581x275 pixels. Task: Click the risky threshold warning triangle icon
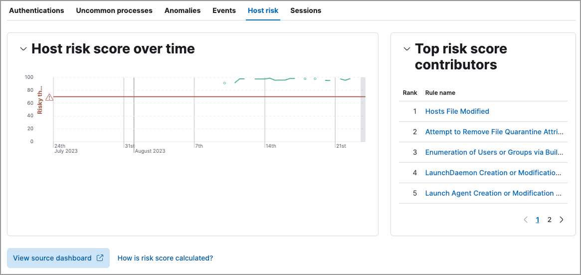click(x=49, y=97)
